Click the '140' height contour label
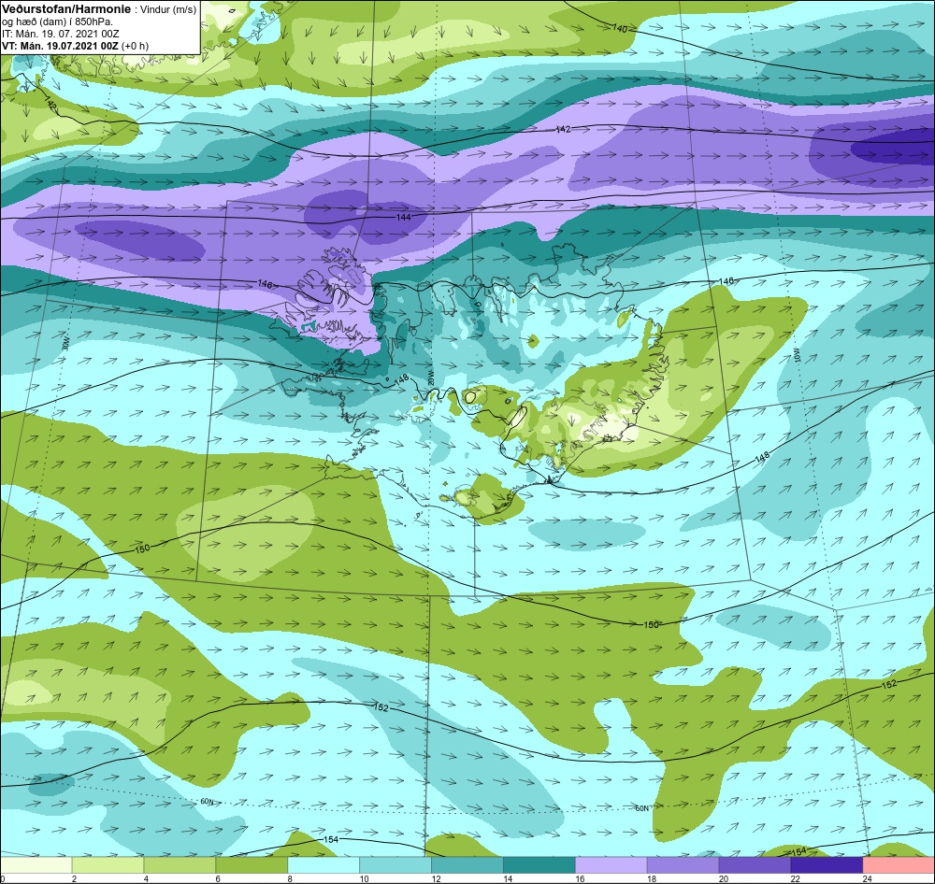 click(x=620, y=28)
